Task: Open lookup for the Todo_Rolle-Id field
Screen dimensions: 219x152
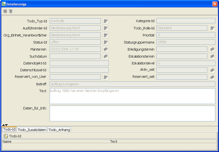Action: pyautogui.click(x=212, y=28)
